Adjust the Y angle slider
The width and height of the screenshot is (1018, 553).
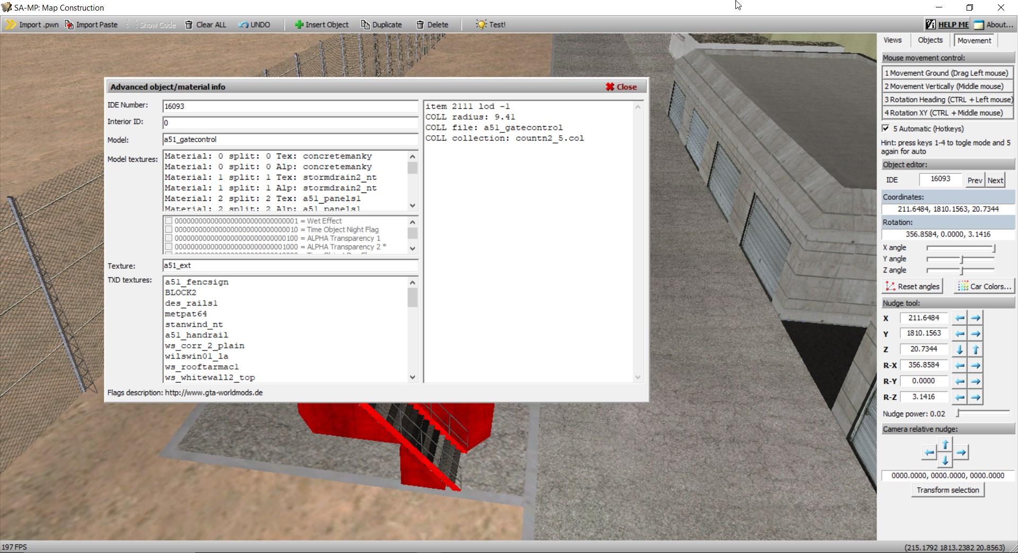pyautogui.click(x=961, y=259)
